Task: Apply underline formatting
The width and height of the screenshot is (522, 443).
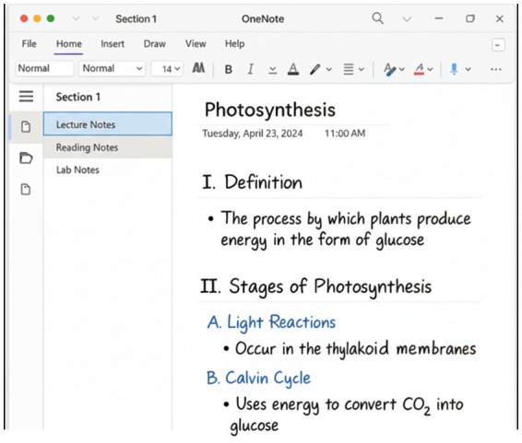Action: coord(273,69)
